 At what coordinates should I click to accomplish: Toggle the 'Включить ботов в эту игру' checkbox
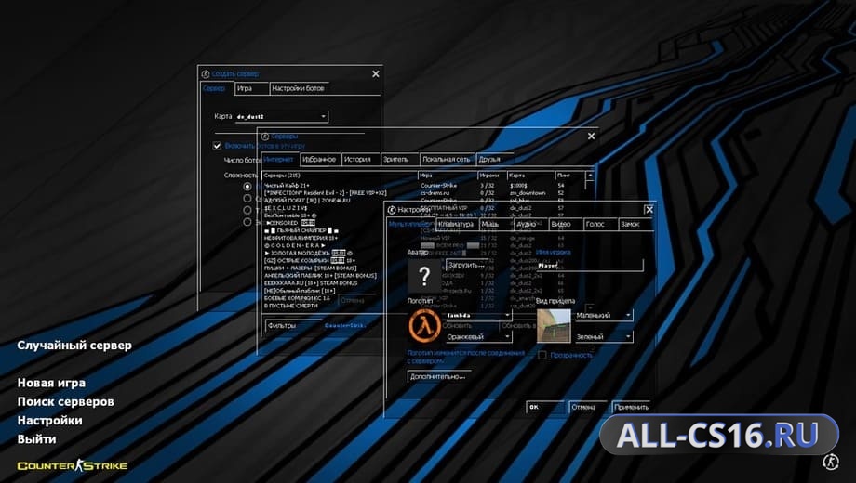pyautogui.click(x=217, y=146)
